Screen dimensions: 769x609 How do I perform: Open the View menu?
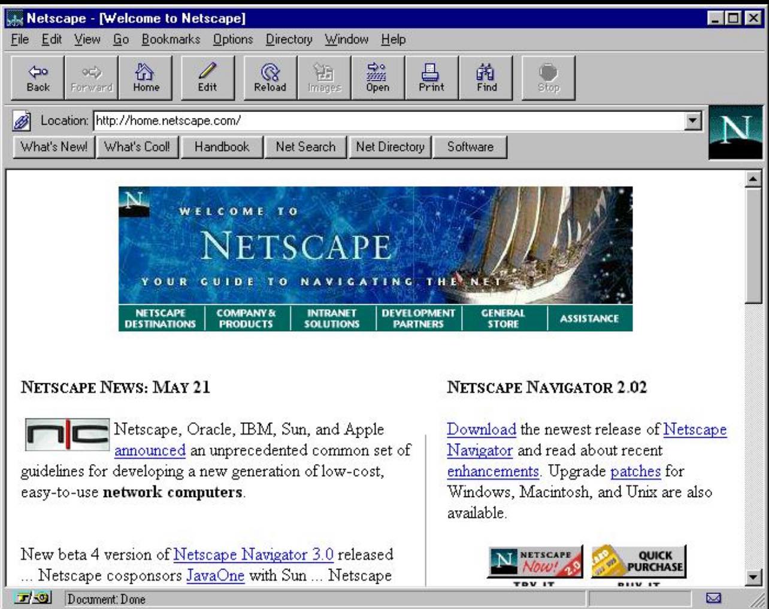pyautogui.click(x=87, y=40)
